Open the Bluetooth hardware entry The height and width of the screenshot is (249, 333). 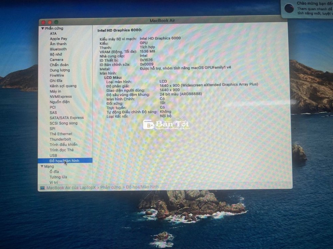click(x=58, y=49)
